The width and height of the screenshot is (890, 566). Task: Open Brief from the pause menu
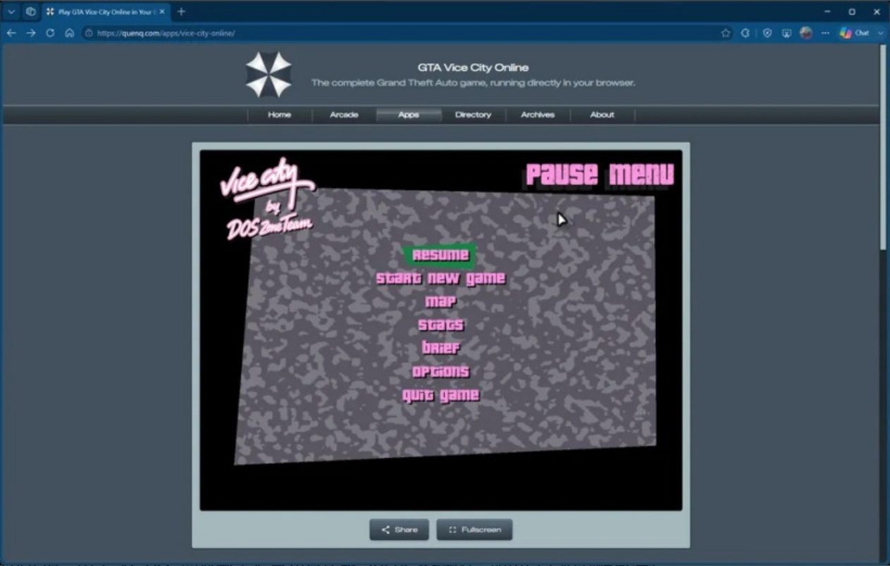click(440, 348)
